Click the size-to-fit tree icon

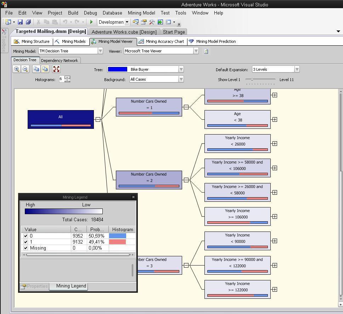[56, 69]
